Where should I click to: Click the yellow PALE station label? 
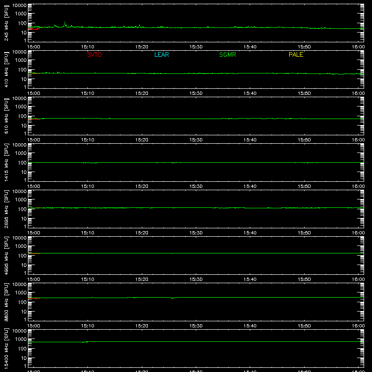[x=296, y=54]
